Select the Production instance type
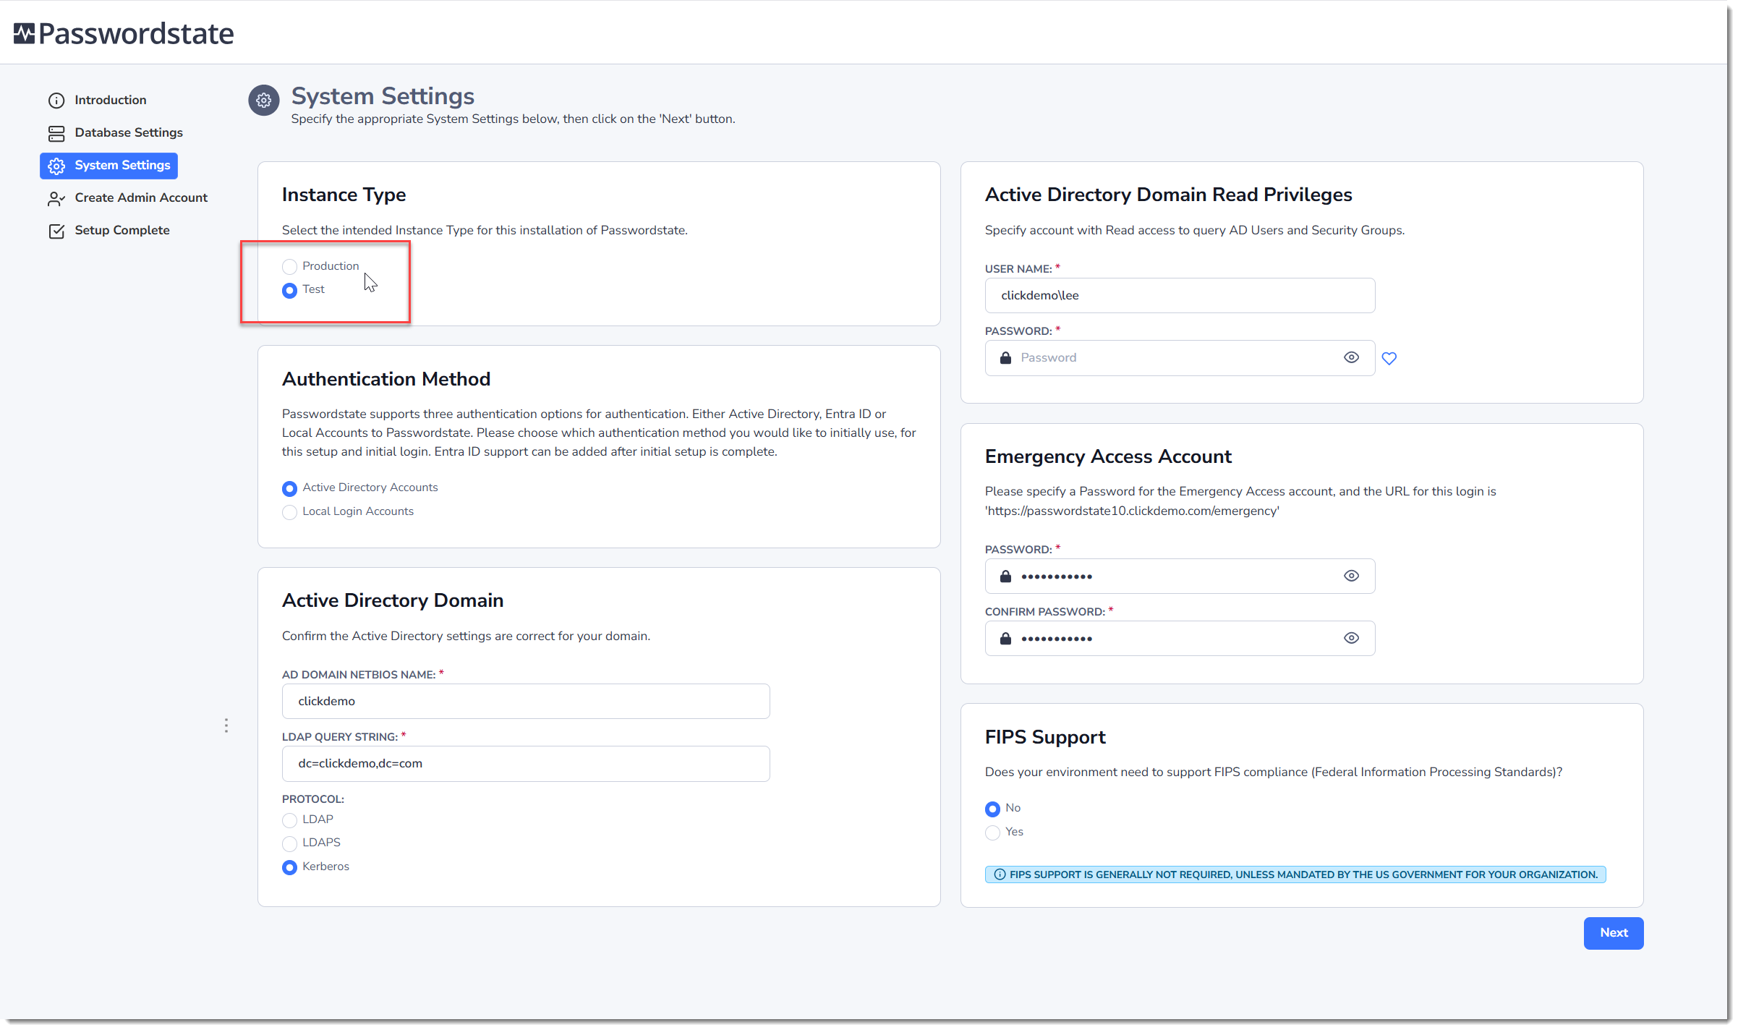The height and width of the screenshot is (1030, 1738). (289, 267)
